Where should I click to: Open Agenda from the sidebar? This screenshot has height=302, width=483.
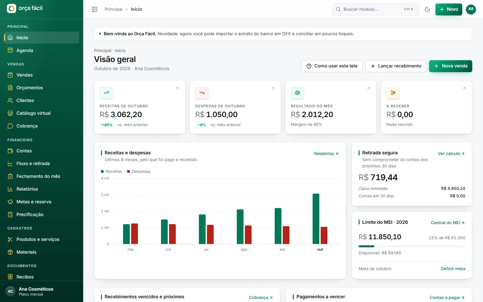tap(42, 50)
